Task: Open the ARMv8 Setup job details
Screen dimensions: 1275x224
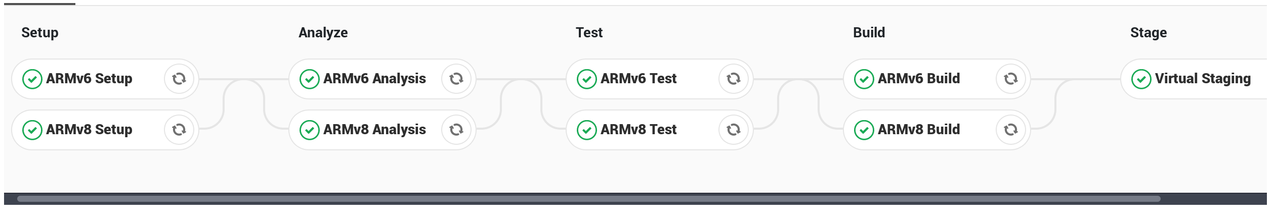Action: tap(89, 130)
